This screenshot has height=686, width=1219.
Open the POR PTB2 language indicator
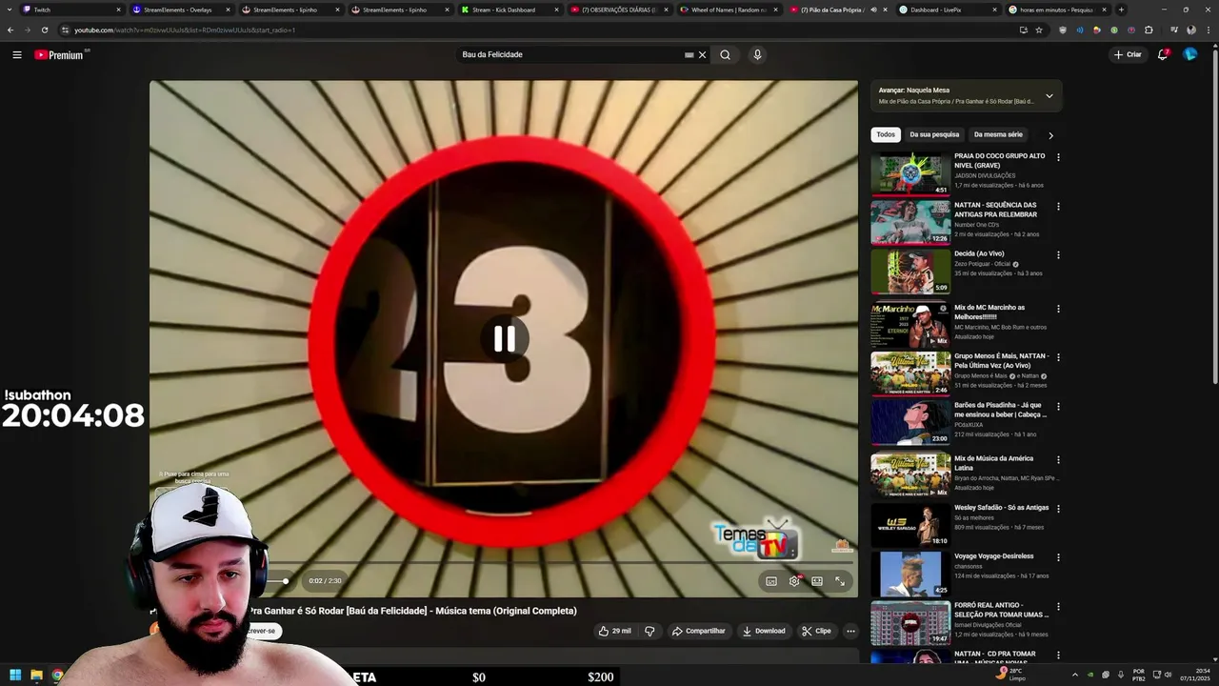[1139, 675]
